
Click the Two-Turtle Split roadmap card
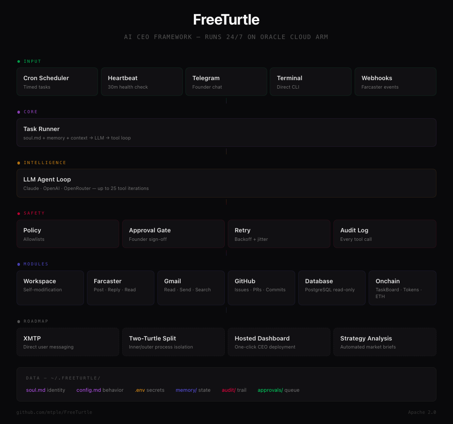click(173, 342)
